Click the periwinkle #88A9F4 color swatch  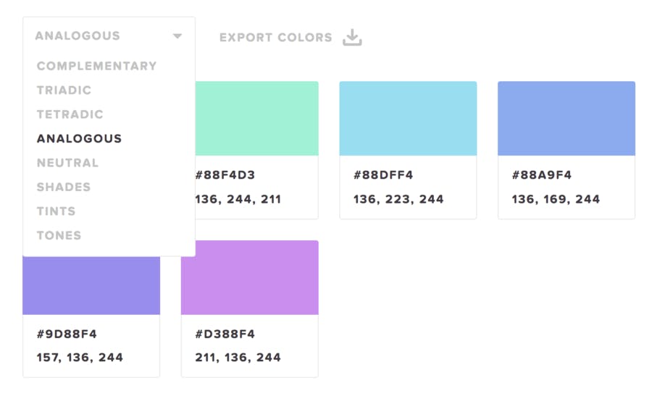(x=567, y=119)
